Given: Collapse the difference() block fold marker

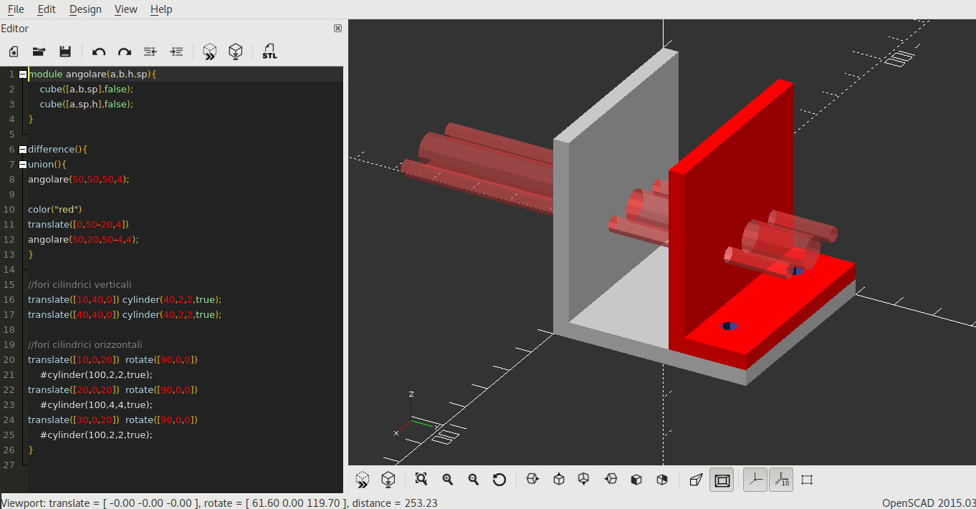Looking at the screenshot, I should point(23,150).
